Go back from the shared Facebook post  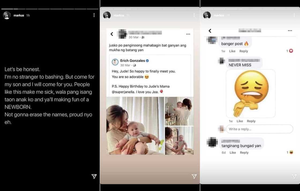point(112,34)
